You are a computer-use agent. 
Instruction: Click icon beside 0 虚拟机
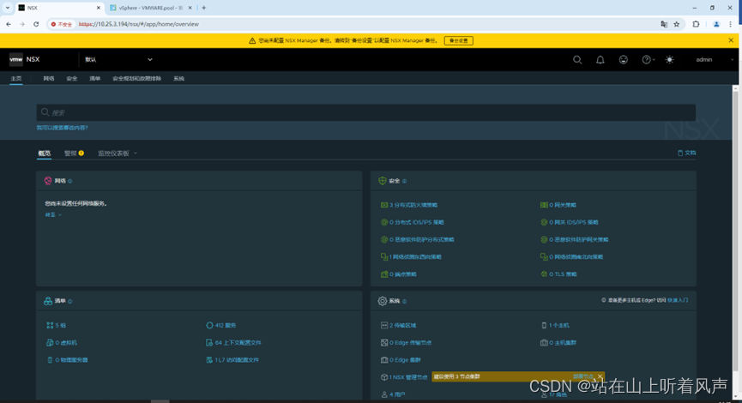pos(50,342)
